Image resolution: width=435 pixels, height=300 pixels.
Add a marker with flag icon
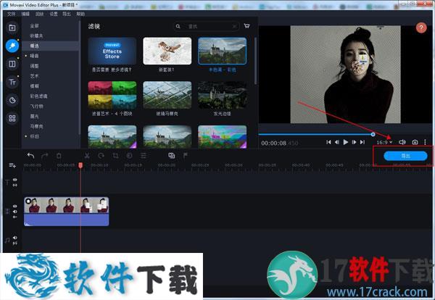click(186, 156)
